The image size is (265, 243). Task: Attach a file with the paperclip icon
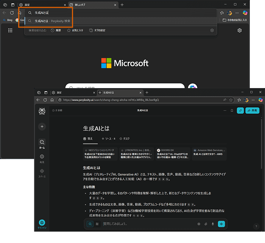[x=206, y=224]
